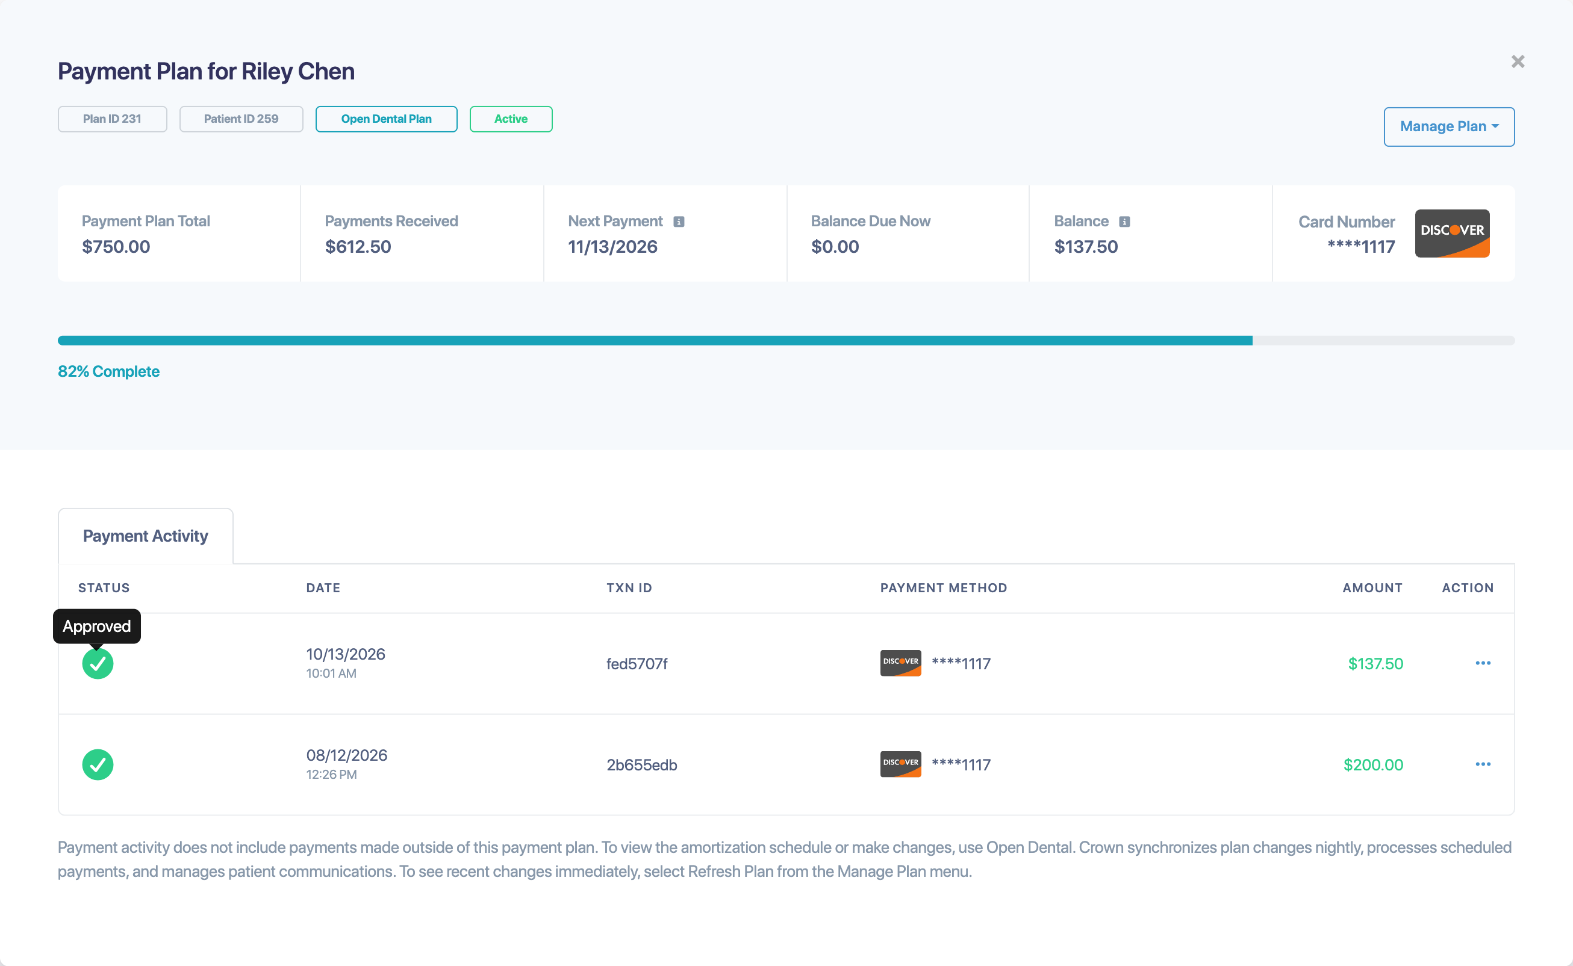Click the Balance Due Now $0.00 value
Viewport: 1573px width, 966px height.
point(835,247)
